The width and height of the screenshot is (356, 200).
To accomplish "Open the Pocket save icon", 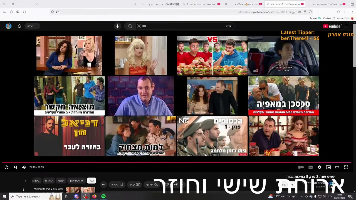I will pyautogui.click(x=24, y=12).
